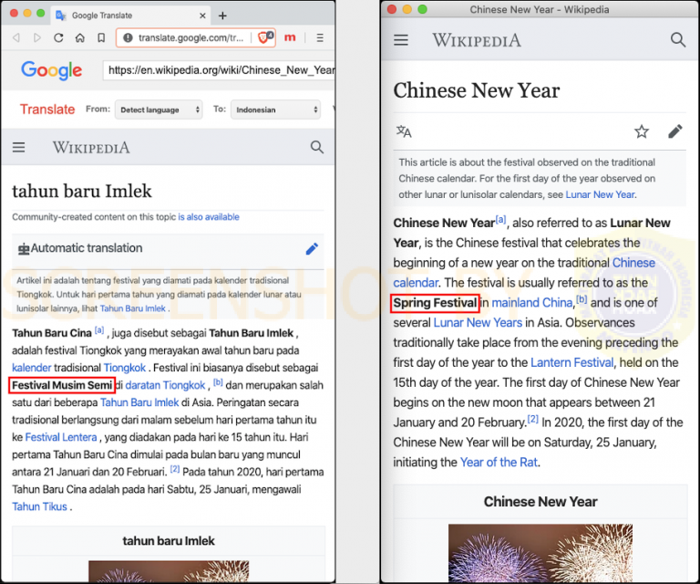Click the 'Chinese New Year' page heading
This screenshot has height=584, width=700.
[x=477, y=90]
